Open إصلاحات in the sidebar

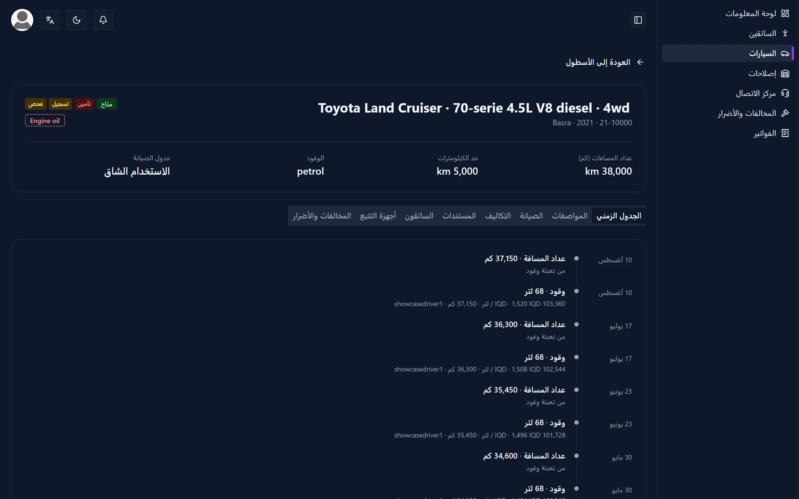[x=728, y=73]
